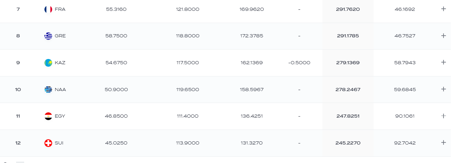Click the Kazakhstan flag icon
This screenshot has height=163, width=467.
pos(48,63)
